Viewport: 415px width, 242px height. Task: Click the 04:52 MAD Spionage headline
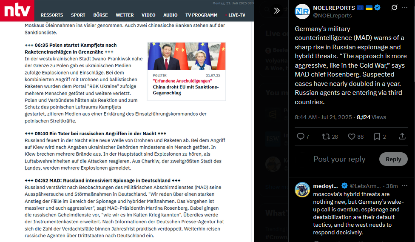(x=103, y=181)
